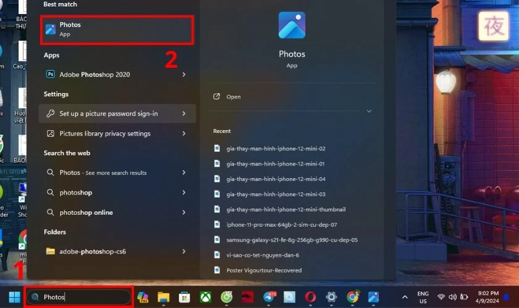Open File Explorer from the taskbar
The height and width of the screenshot is (308, 519).
point(164,297)
